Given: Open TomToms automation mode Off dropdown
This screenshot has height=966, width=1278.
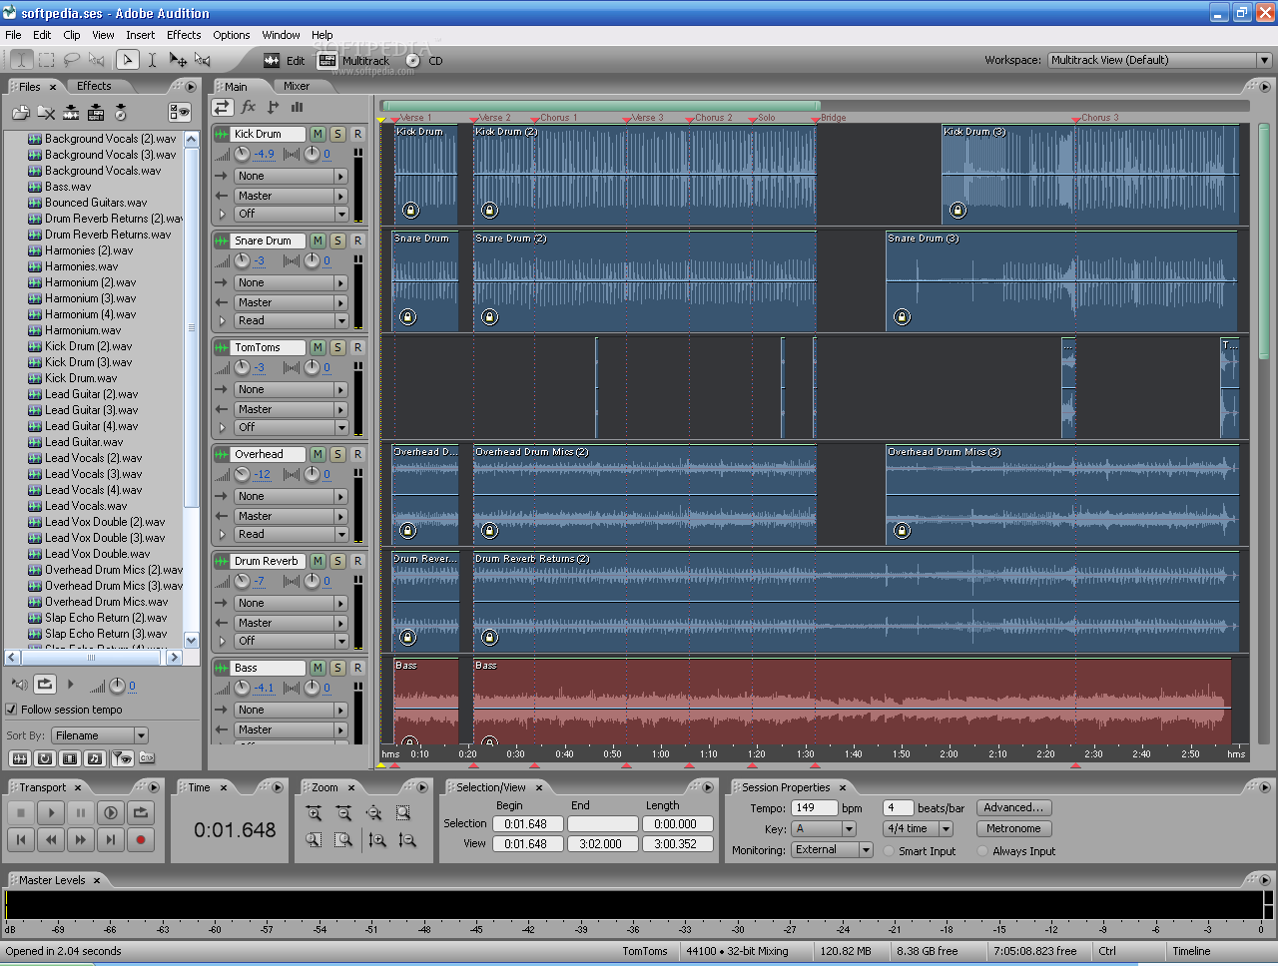Looking at the screenshot, I should [291, 427].
